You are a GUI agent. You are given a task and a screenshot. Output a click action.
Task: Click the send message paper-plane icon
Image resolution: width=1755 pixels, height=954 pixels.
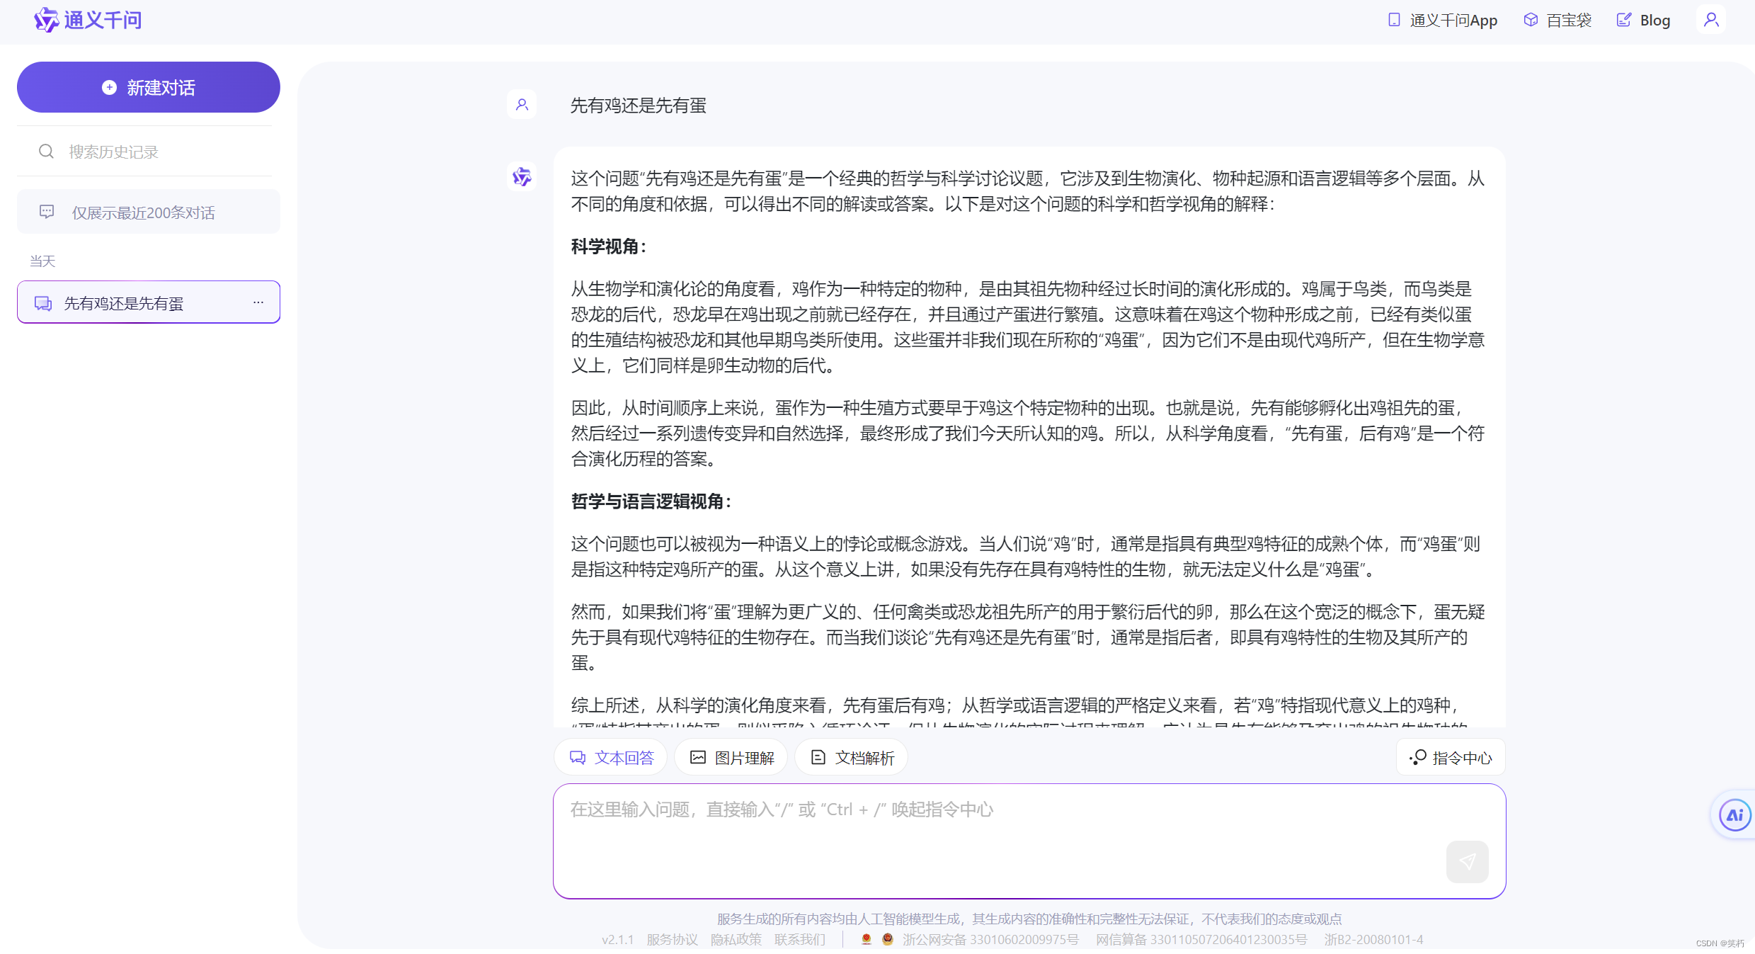click(x=1467, y=862)
